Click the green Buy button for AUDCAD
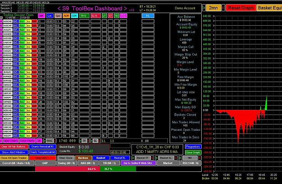This screenshot has height=184, width=282. click(22, 21)
